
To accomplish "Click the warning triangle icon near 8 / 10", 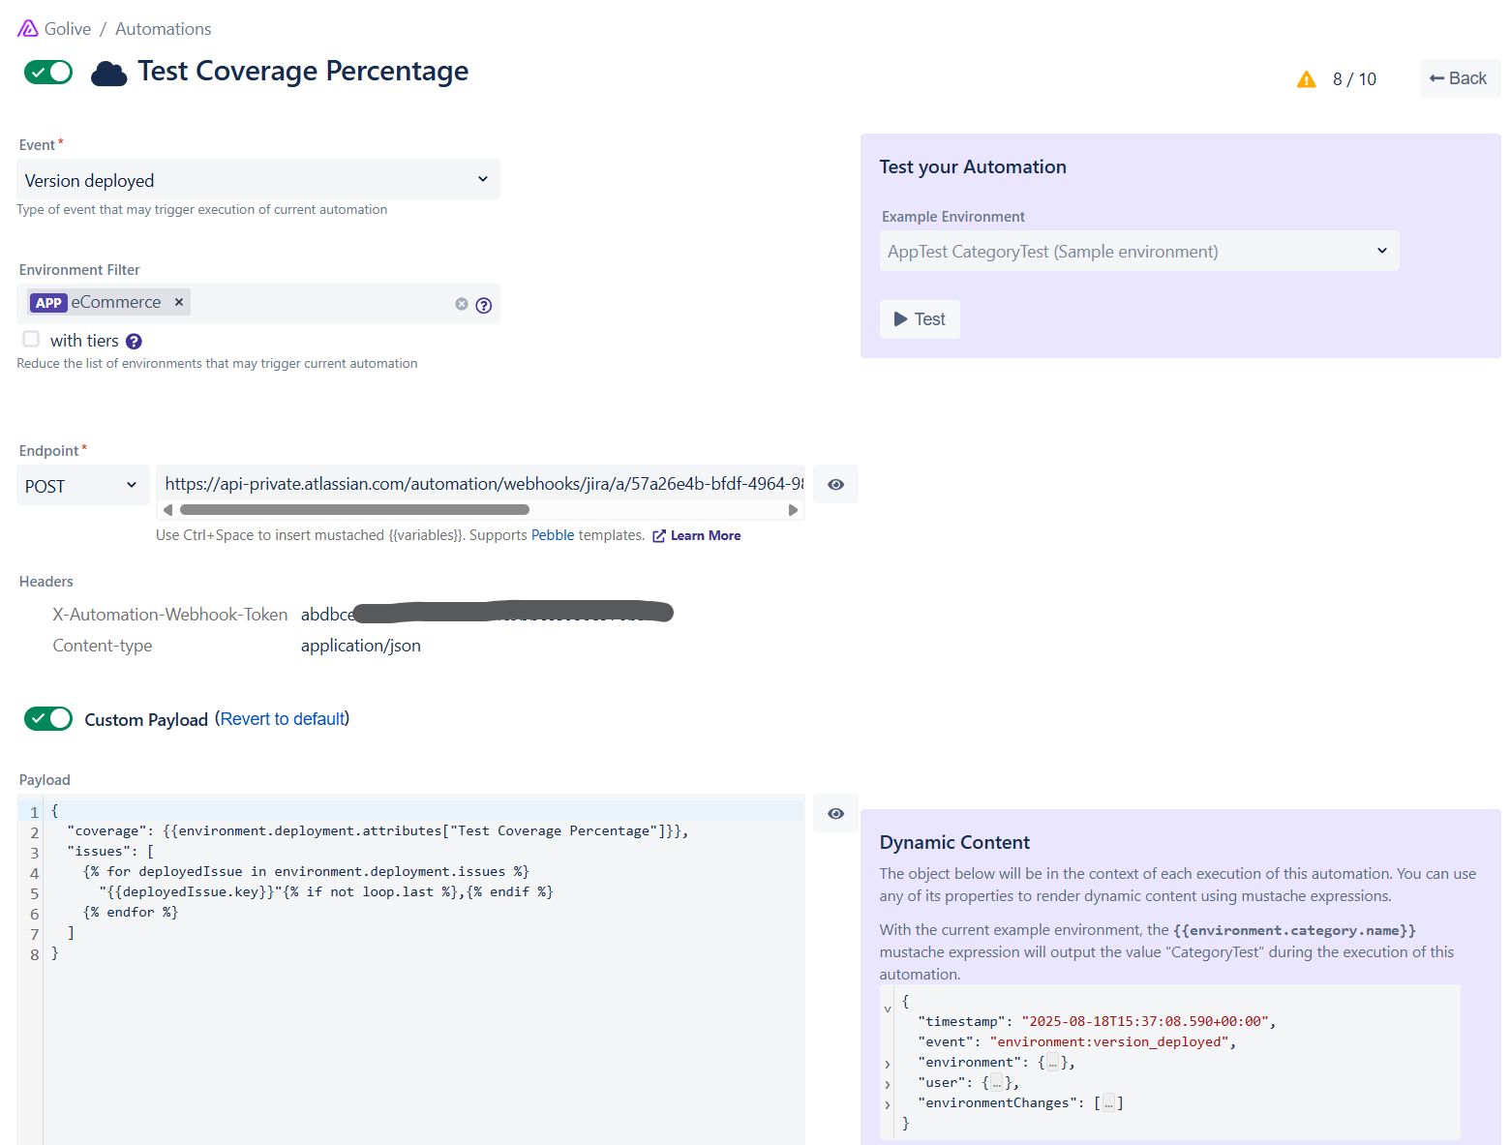I will [1306, 79].
